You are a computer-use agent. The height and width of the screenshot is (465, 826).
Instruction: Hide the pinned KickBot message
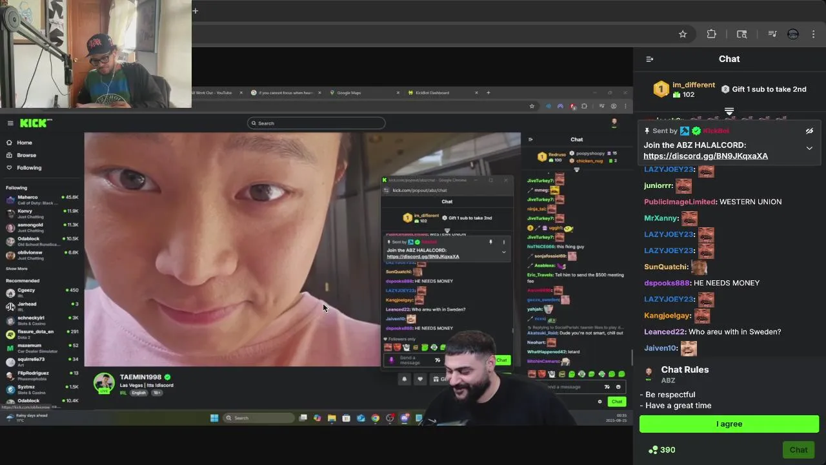click(809, 131)
